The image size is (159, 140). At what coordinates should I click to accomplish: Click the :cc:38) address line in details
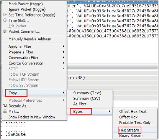[76, 78]
